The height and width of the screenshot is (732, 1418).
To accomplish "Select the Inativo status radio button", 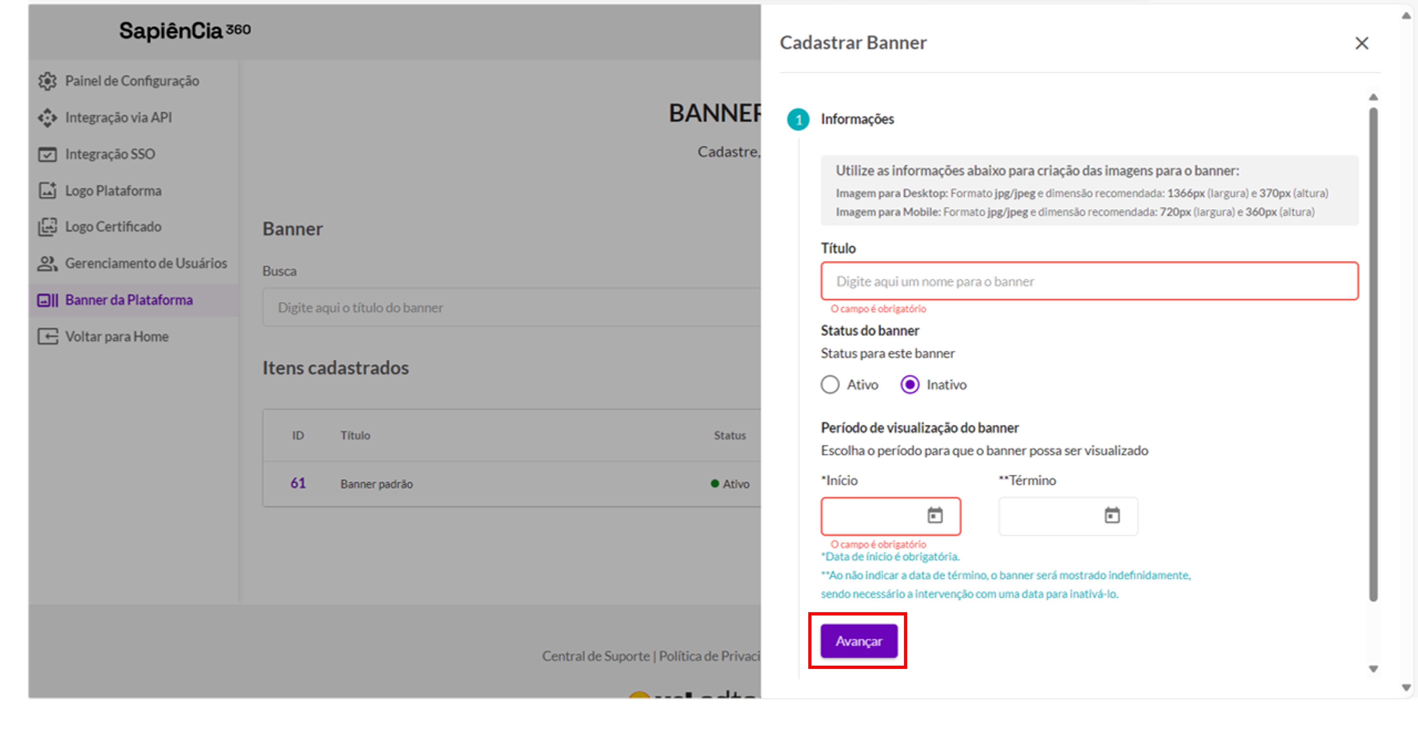I will 909,385.
